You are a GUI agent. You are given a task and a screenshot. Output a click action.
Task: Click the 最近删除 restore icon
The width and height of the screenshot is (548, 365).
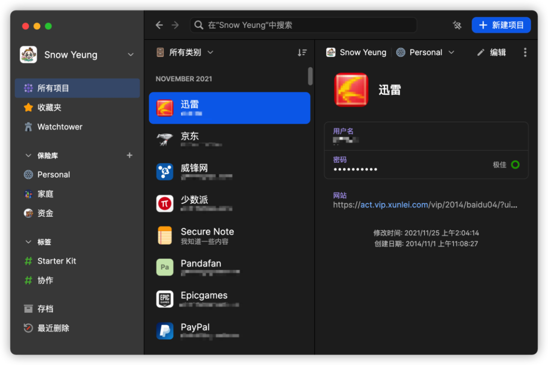point(28,328)
